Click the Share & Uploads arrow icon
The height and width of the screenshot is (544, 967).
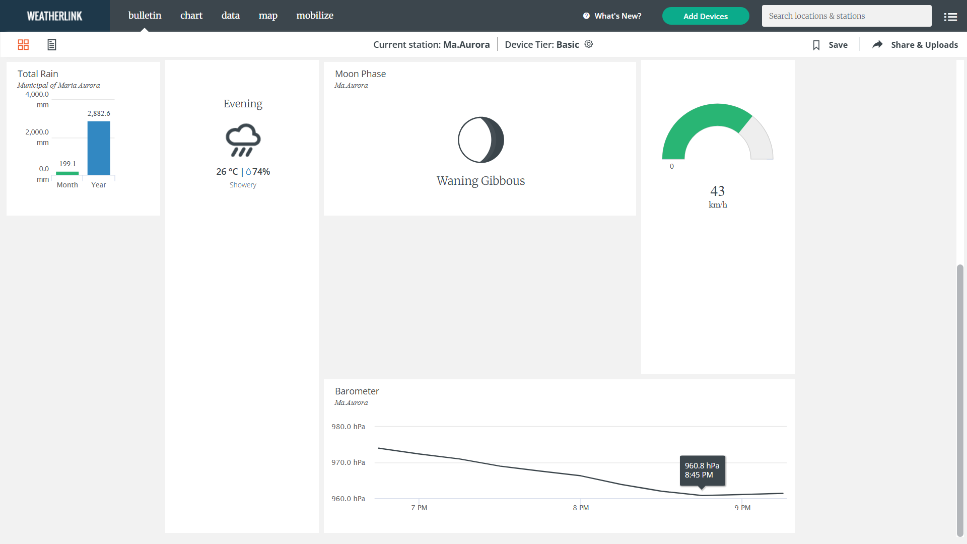pos(877,44)
